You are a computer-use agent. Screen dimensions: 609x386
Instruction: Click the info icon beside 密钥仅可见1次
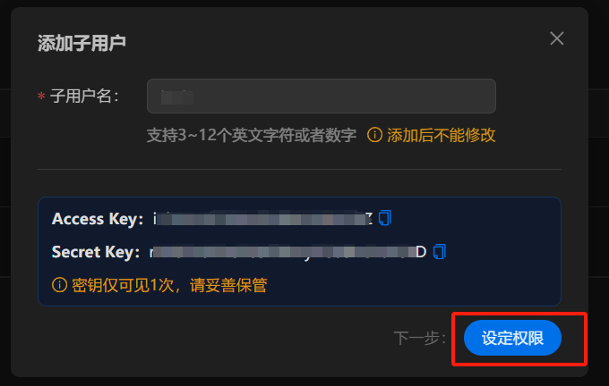pyautogui.click(x=59, y=285)
